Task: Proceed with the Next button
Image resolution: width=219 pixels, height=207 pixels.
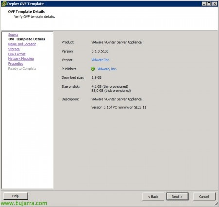Action: [x=177, y=196]
